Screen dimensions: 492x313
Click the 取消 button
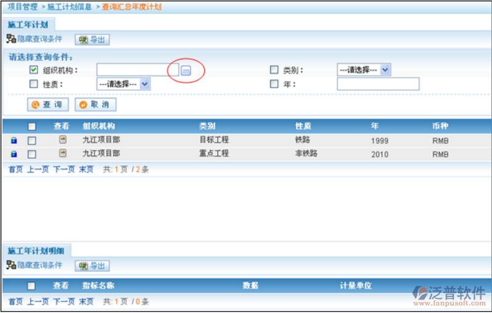pyautogui.click(x=95, y=104)
